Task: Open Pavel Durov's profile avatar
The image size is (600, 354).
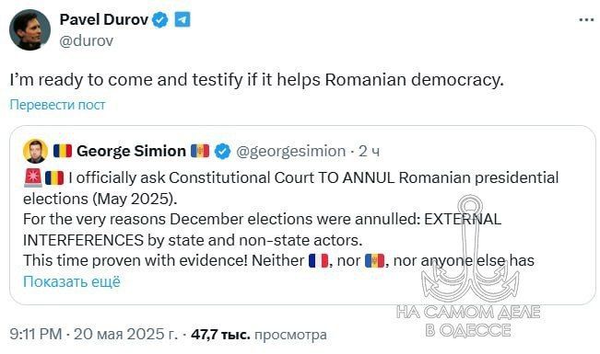Action: pos(29,29)
